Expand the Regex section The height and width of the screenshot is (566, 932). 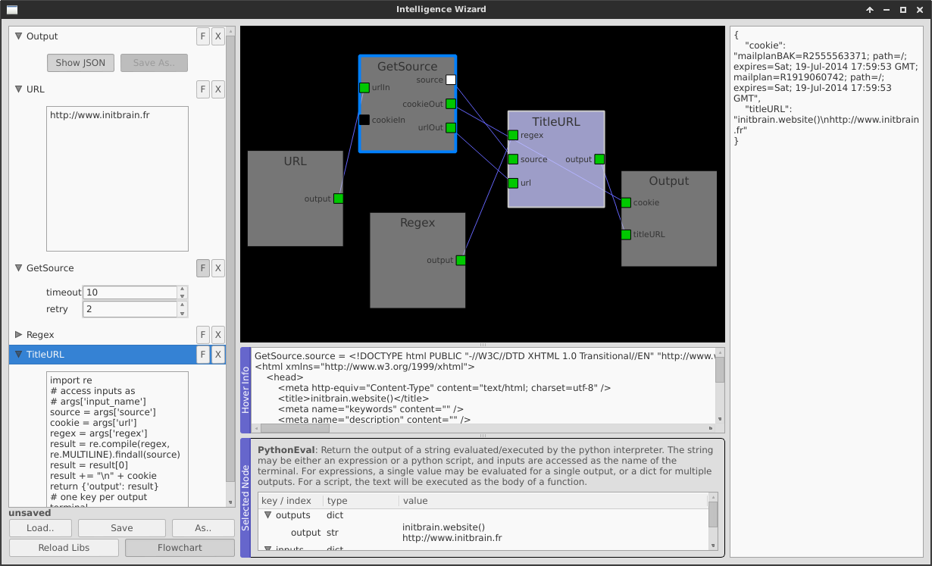(x=19, y=335)
